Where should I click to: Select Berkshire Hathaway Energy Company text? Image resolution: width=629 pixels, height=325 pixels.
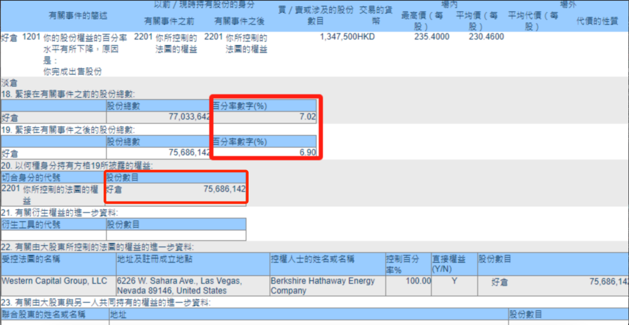[323, 285]
